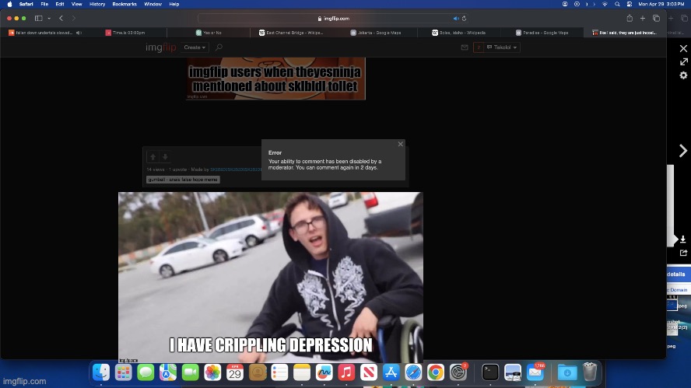The image size is (691, 388).
Task: Open Finder from the Dock
Action: (x=101, y=372)
